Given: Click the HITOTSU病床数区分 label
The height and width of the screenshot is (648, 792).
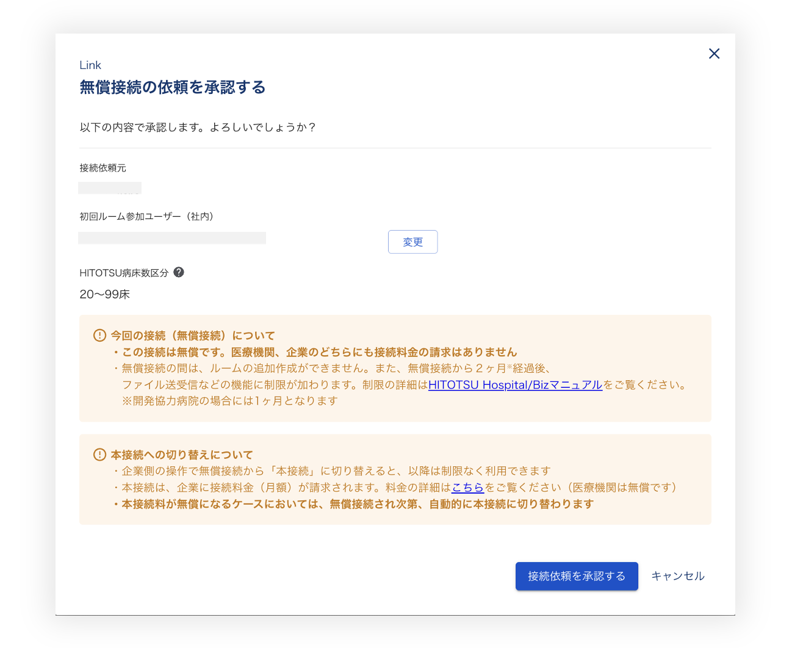Looking at the screenshot, I should [x=124, y=273].
